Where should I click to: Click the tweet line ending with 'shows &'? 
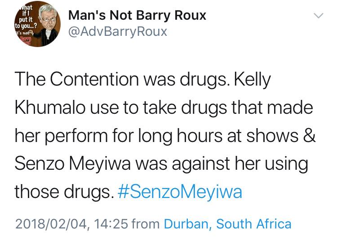click(x=165, y=136)
